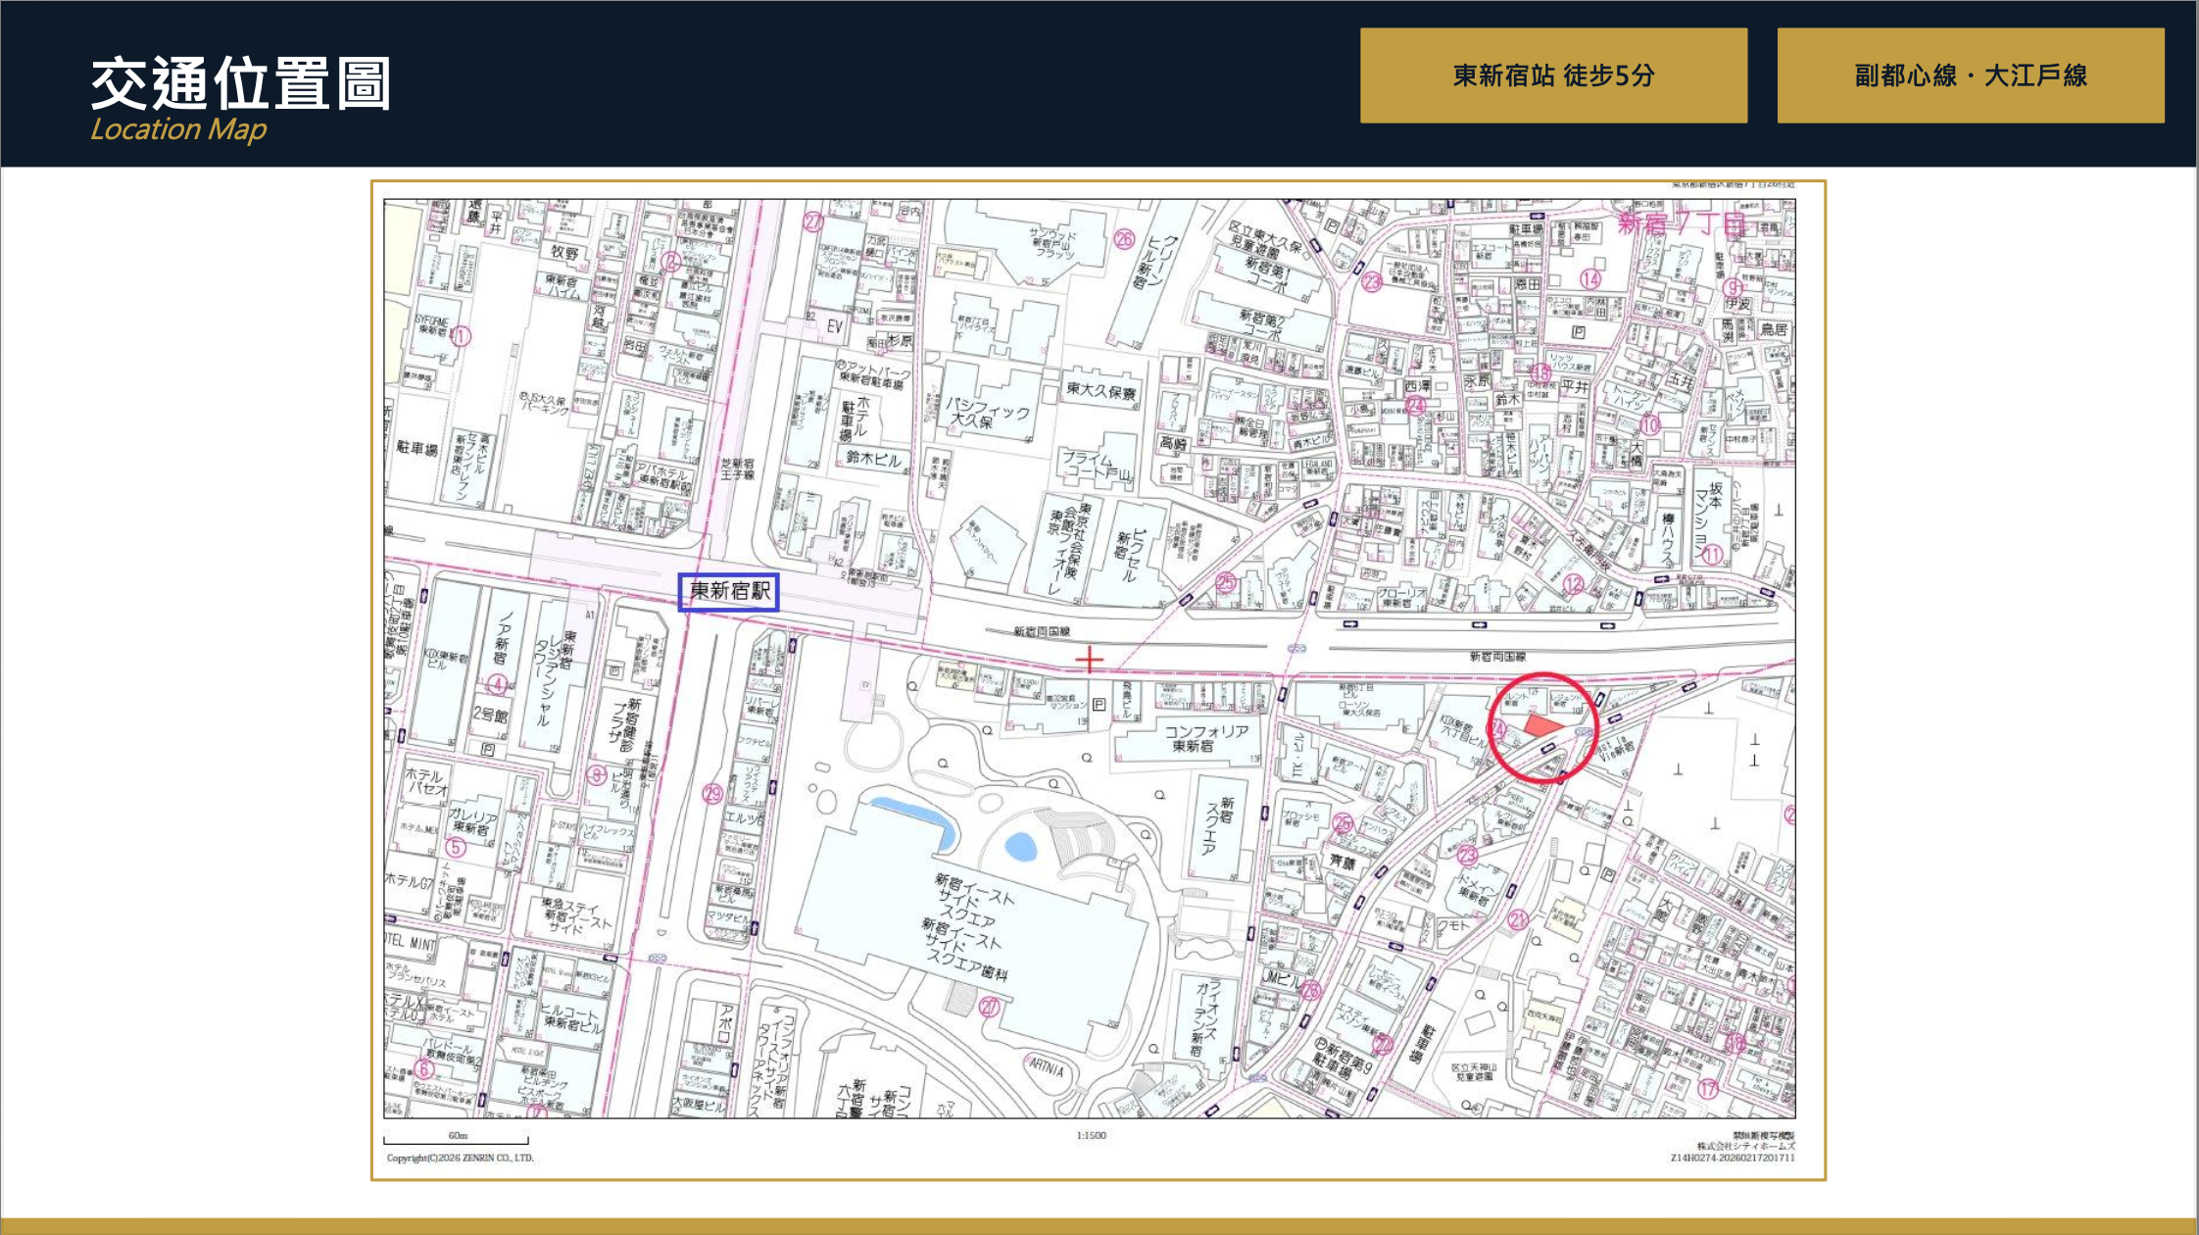Viewport: 2199px width, 1235px height.
Task: Click the red cross map center marker
Action: [x=1089, y=660]
